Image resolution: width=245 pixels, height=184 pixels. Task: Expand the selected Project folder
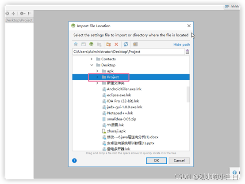97,77
